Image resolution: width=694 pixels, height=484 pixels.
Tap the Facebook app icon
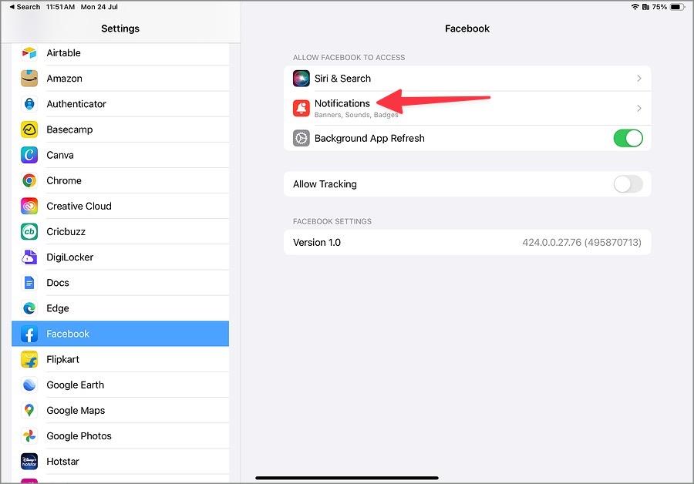29,334
